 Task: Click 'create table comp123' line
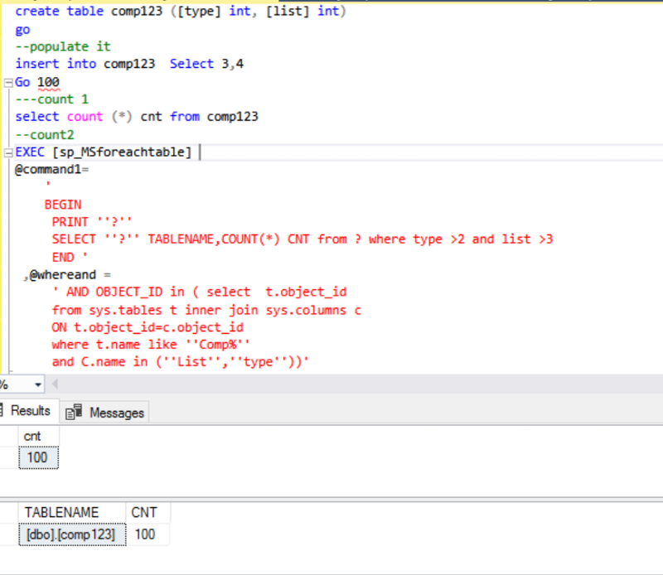pyautogui.click(x=181, y=11)
